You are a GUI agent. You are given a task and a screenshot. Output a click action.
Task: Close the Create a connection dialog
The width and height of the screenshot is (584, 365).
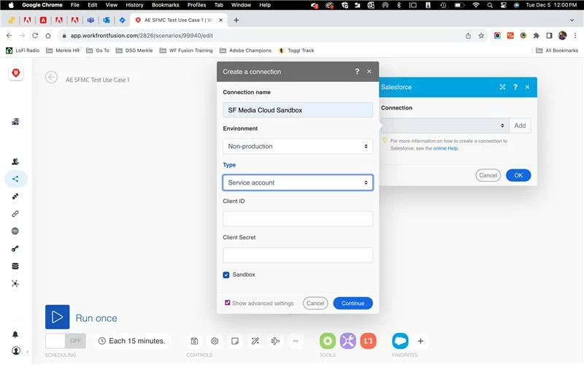coord(369,72)
